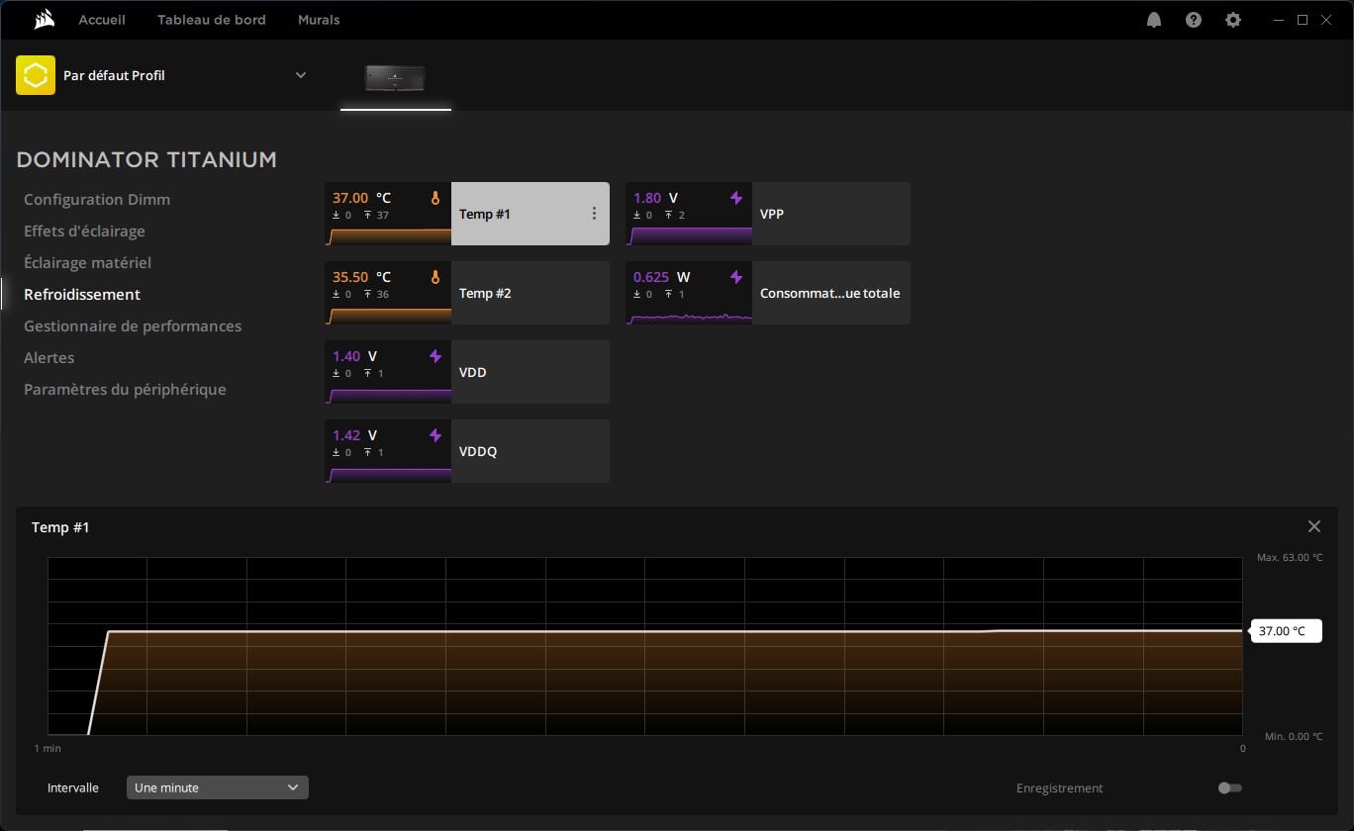Toggle the Enregistrement recording switch
This screenshot has width=1354, height=831.
[1230, 788]
